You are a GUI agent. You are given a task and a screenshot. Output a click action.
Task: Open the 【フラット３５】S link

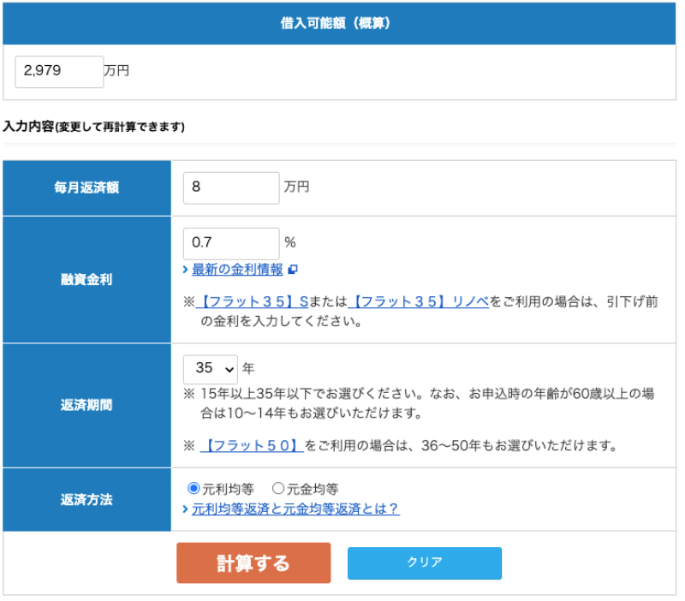point(253,301)
